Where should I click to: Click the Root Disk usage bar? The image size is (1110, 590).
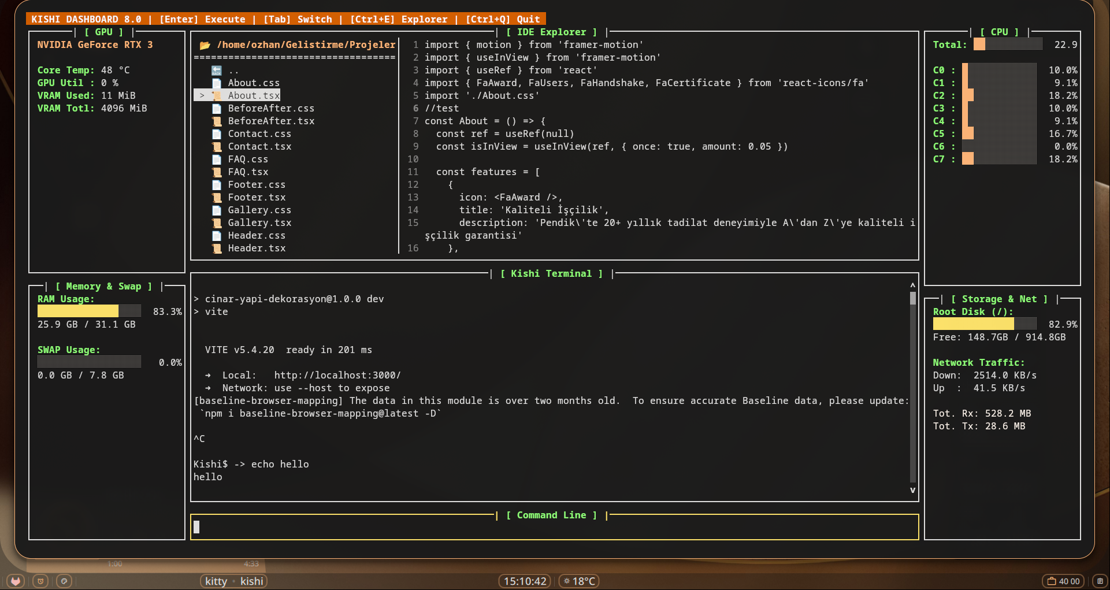985,324
